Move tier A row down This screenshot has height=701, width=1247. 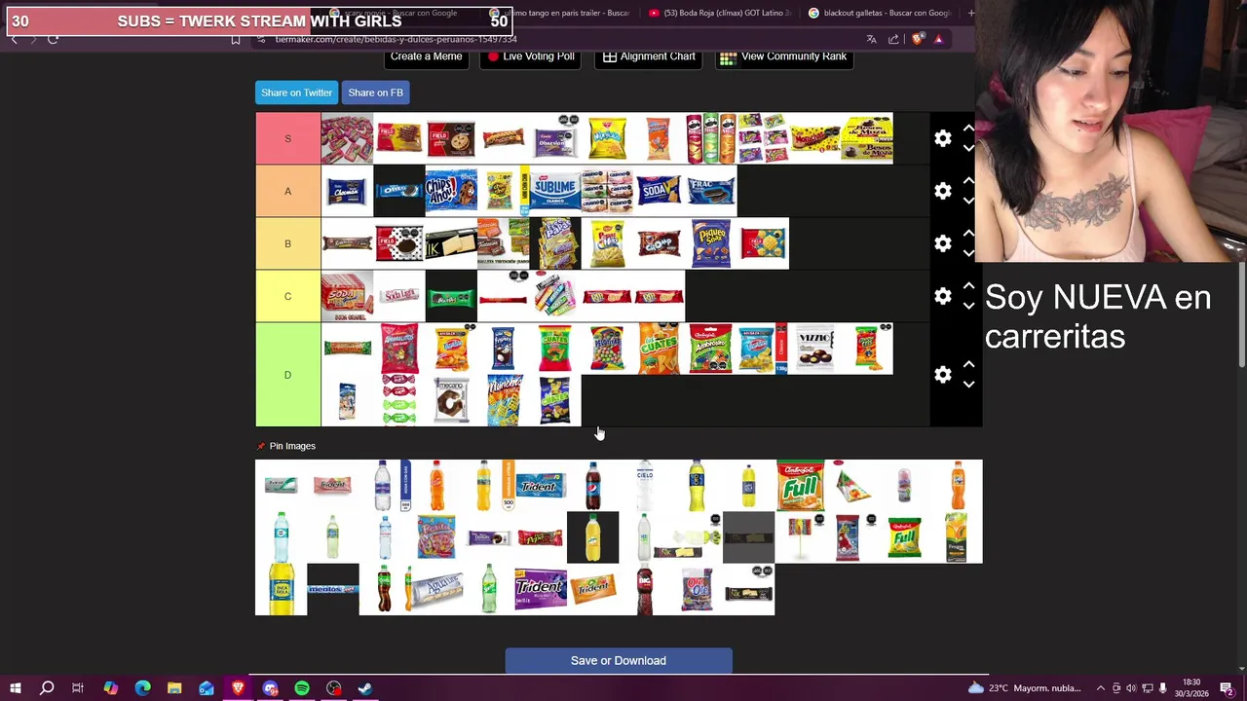pos(968,201)
